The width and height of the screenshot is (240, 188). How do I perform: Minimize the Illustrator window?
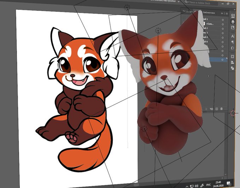pyautogui.click(x=223, y=4)
